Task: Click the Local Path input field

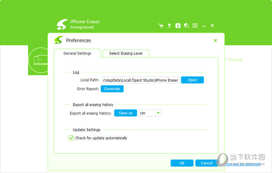Action: click(x=141, y=80)
